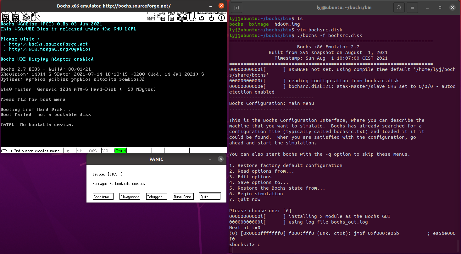Click the 'FATAL: No bootable device.' line
The width and height of the screenshot is (461, 254).
[37, 124]
